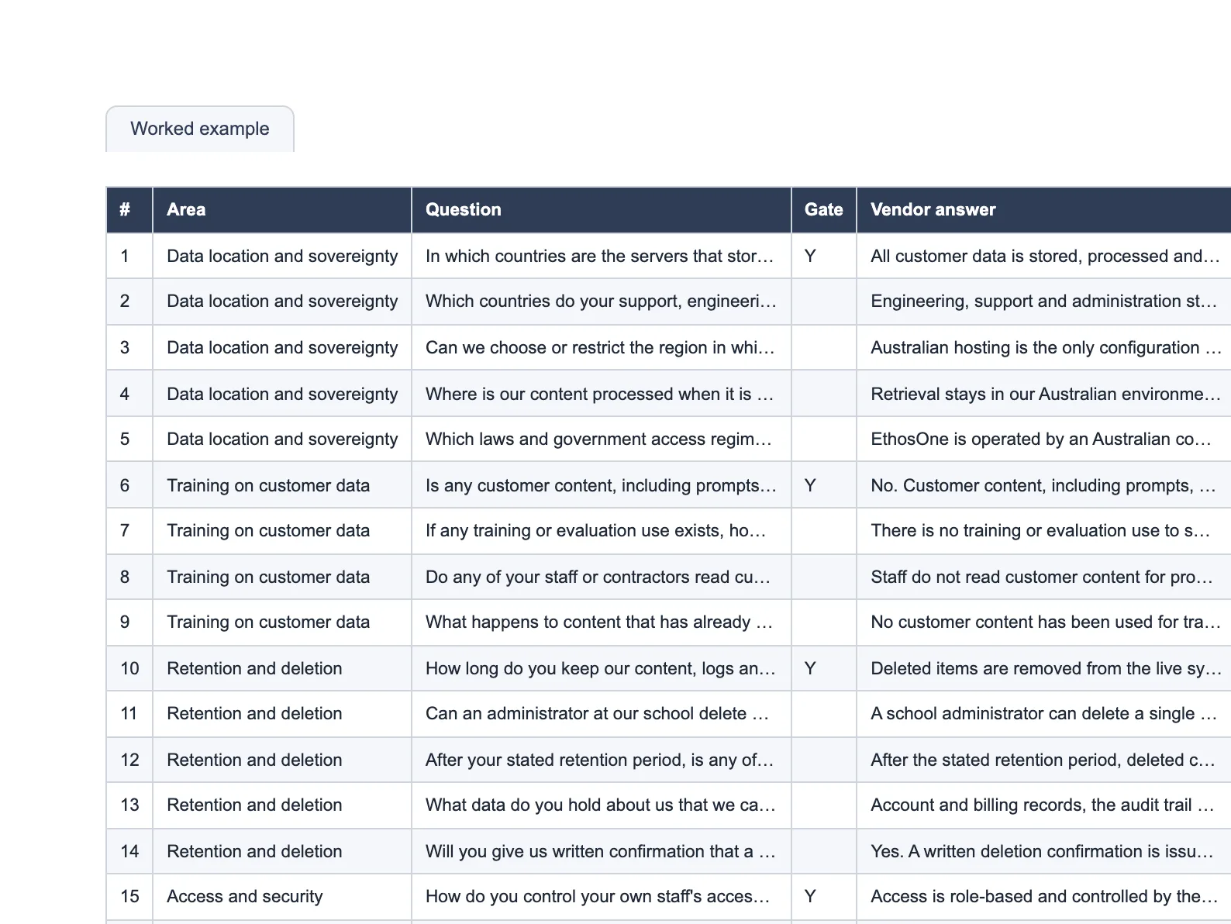The height and width of the screenshot is (924, 1231).
Task: Click question 'How do you control your own staff's'
Action: (602, 897)
